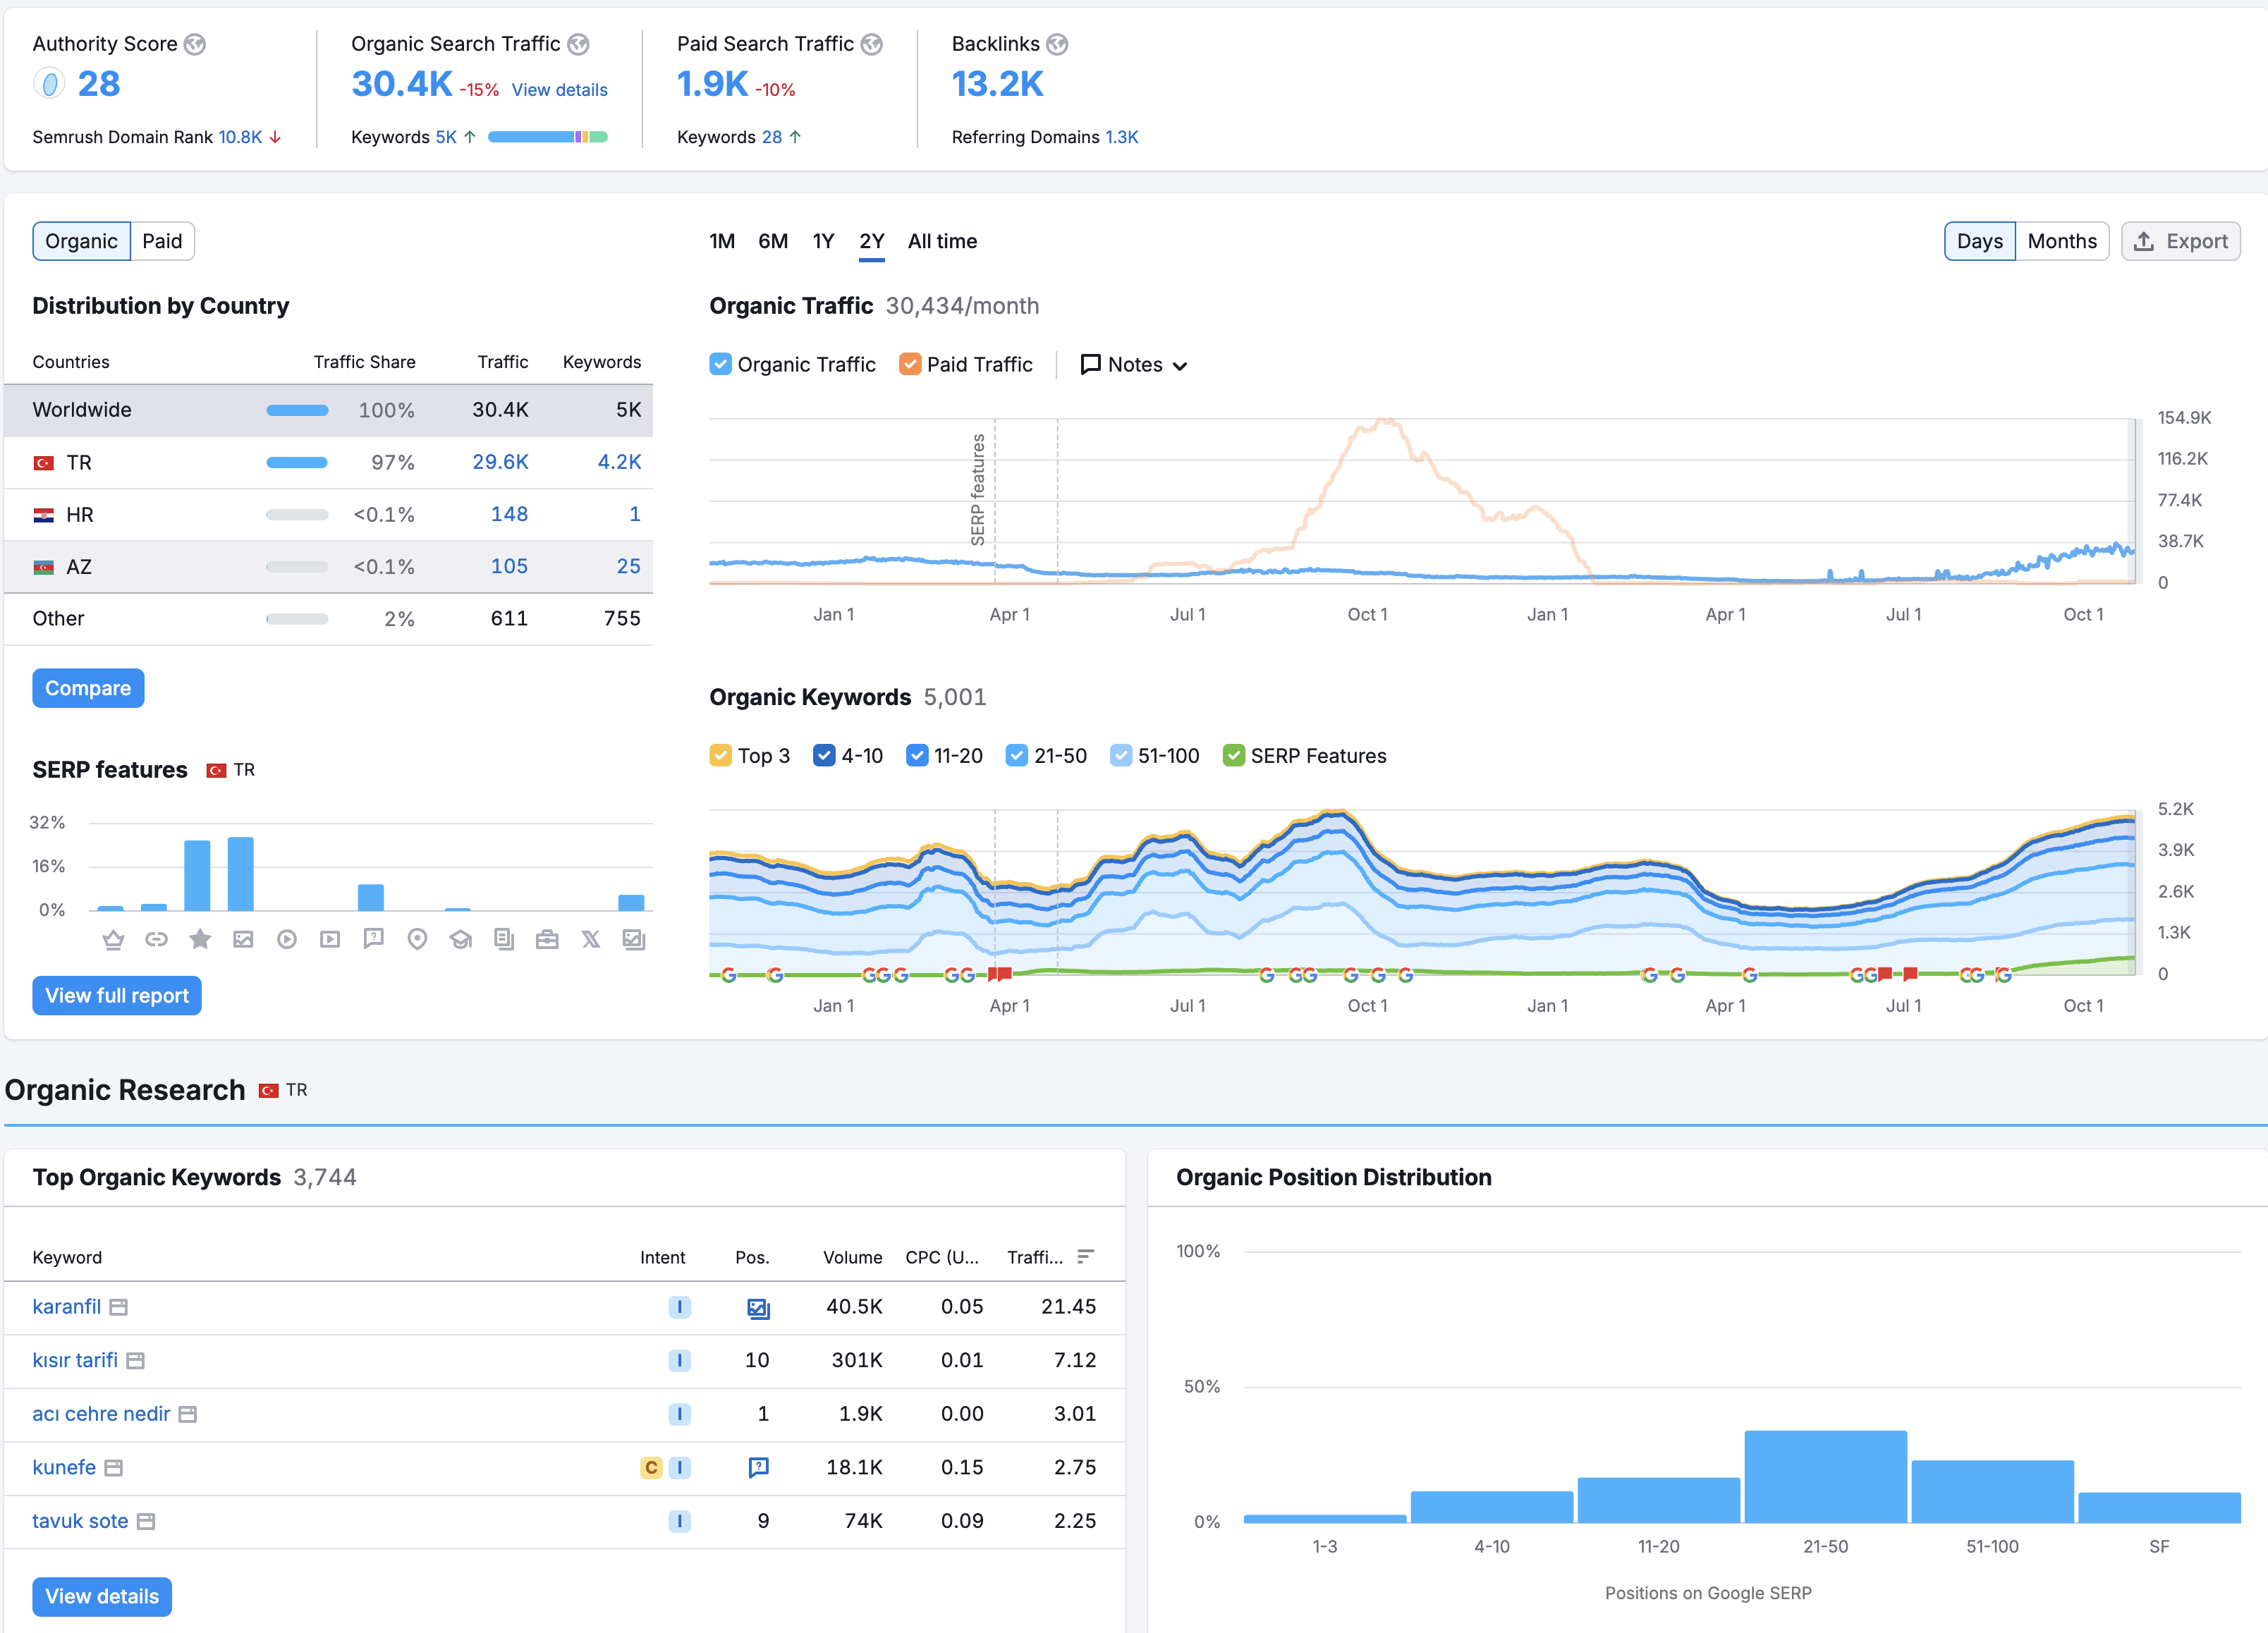
Task: Select the 2Y time range
Action: [x=872, y=241]
